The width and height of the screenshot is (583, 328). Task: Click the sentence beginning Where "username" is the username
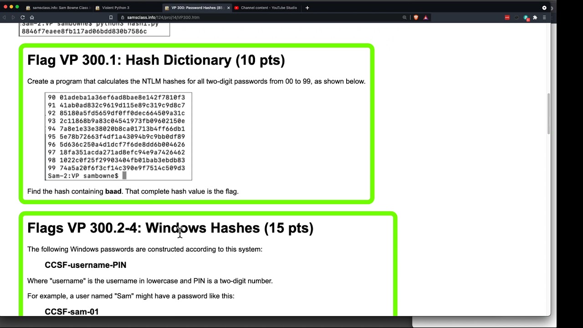150,281
